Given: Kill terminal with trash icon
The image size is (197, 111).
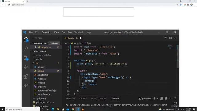Looking at the screenshot, I should [166, 98].
